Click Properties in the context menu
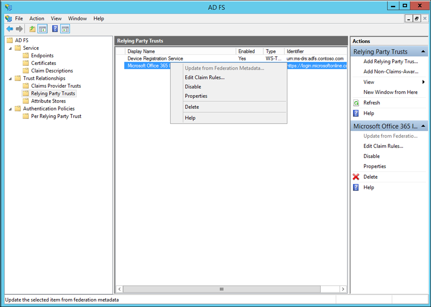 click(195, 96)
